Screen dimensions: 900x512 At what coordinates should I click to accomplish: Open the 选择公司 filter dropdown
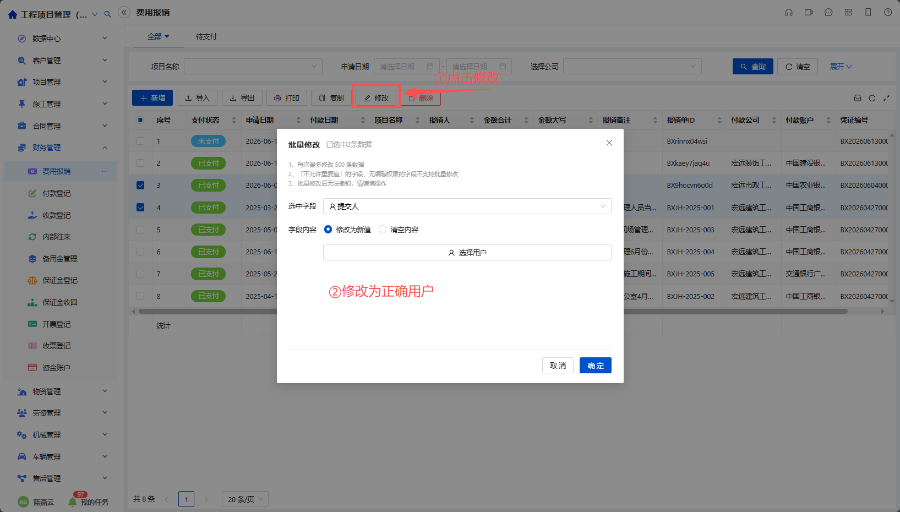click(x=632, y=67)
